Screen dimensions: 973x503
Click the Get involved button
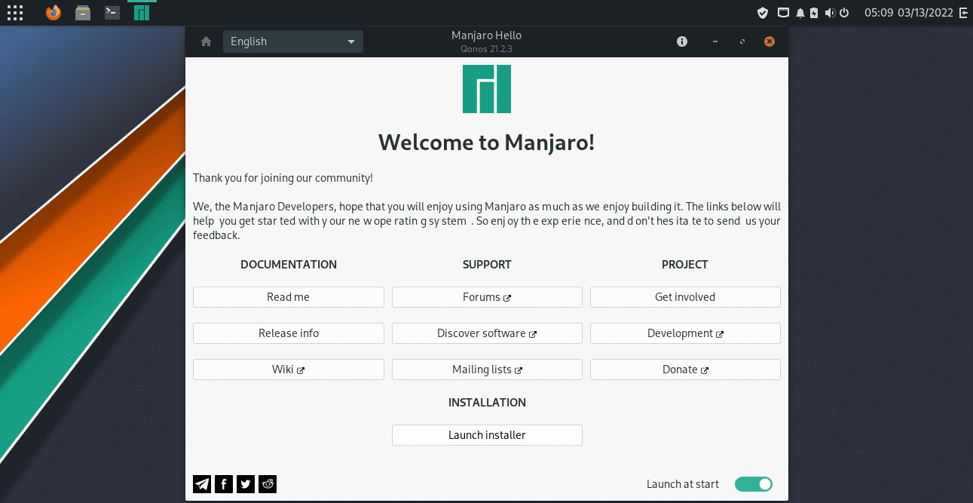pos(685,297)
